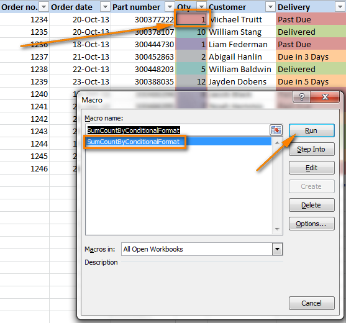Screen dimensions: 346x323
Task: Open Qty column filter dropdown
Action: 201,7
